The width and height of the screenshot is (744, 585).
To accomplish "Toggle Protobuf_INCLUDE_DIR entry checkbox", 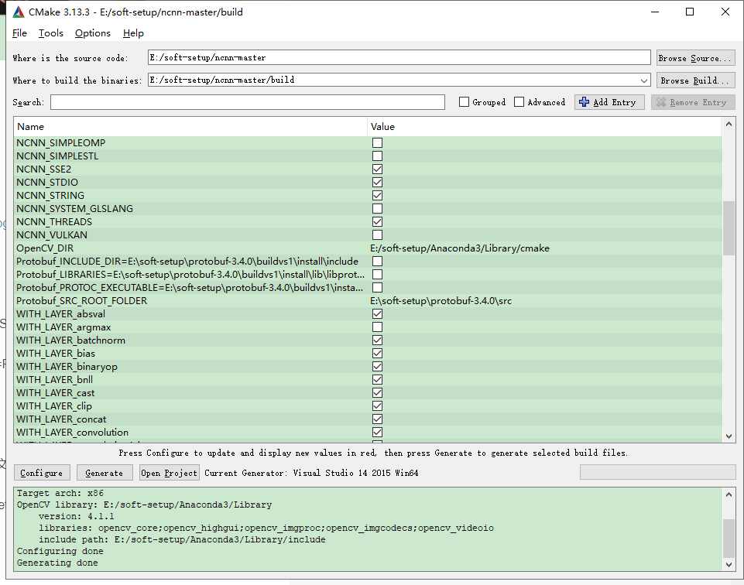I will click(x=377, y=262).
